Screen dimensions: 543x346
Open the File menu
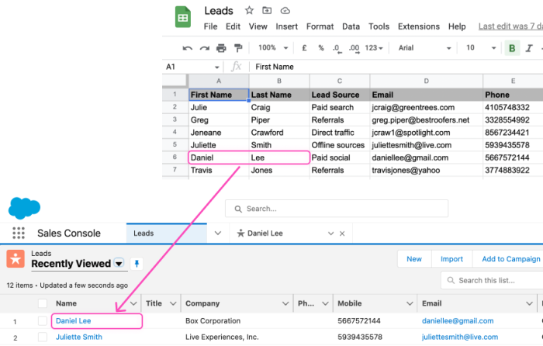[210, 26]
